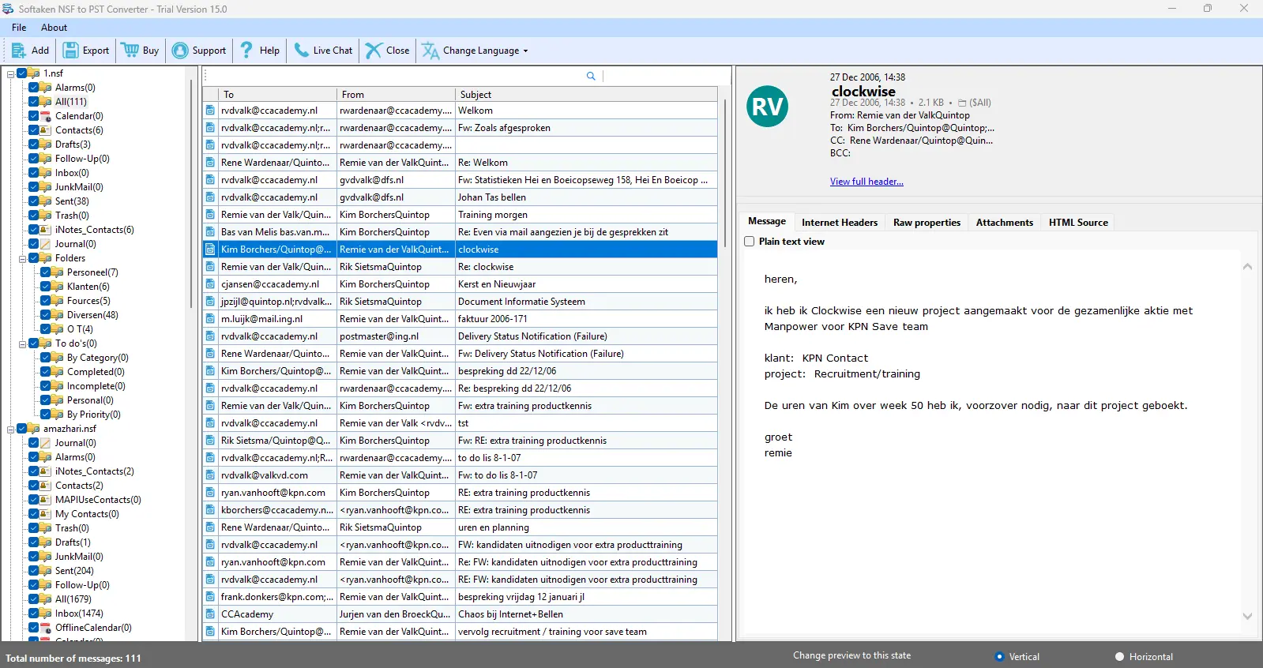Collapse the Folders tree node
The height and width of the screenshot is (668, 1263).
click(22, 258)
